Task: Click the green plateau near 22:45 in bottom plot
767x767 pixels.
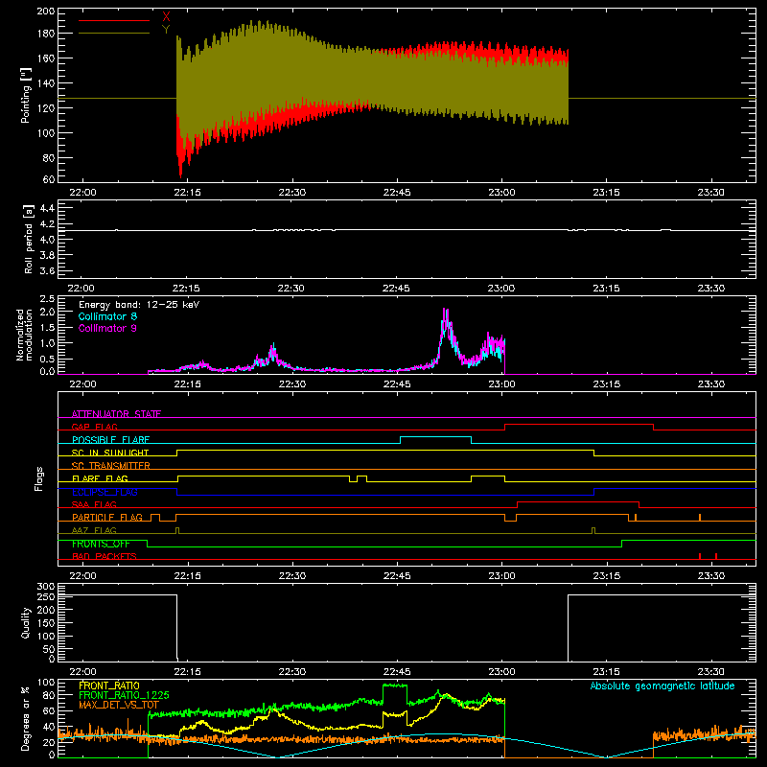Action: click(395, 686)
